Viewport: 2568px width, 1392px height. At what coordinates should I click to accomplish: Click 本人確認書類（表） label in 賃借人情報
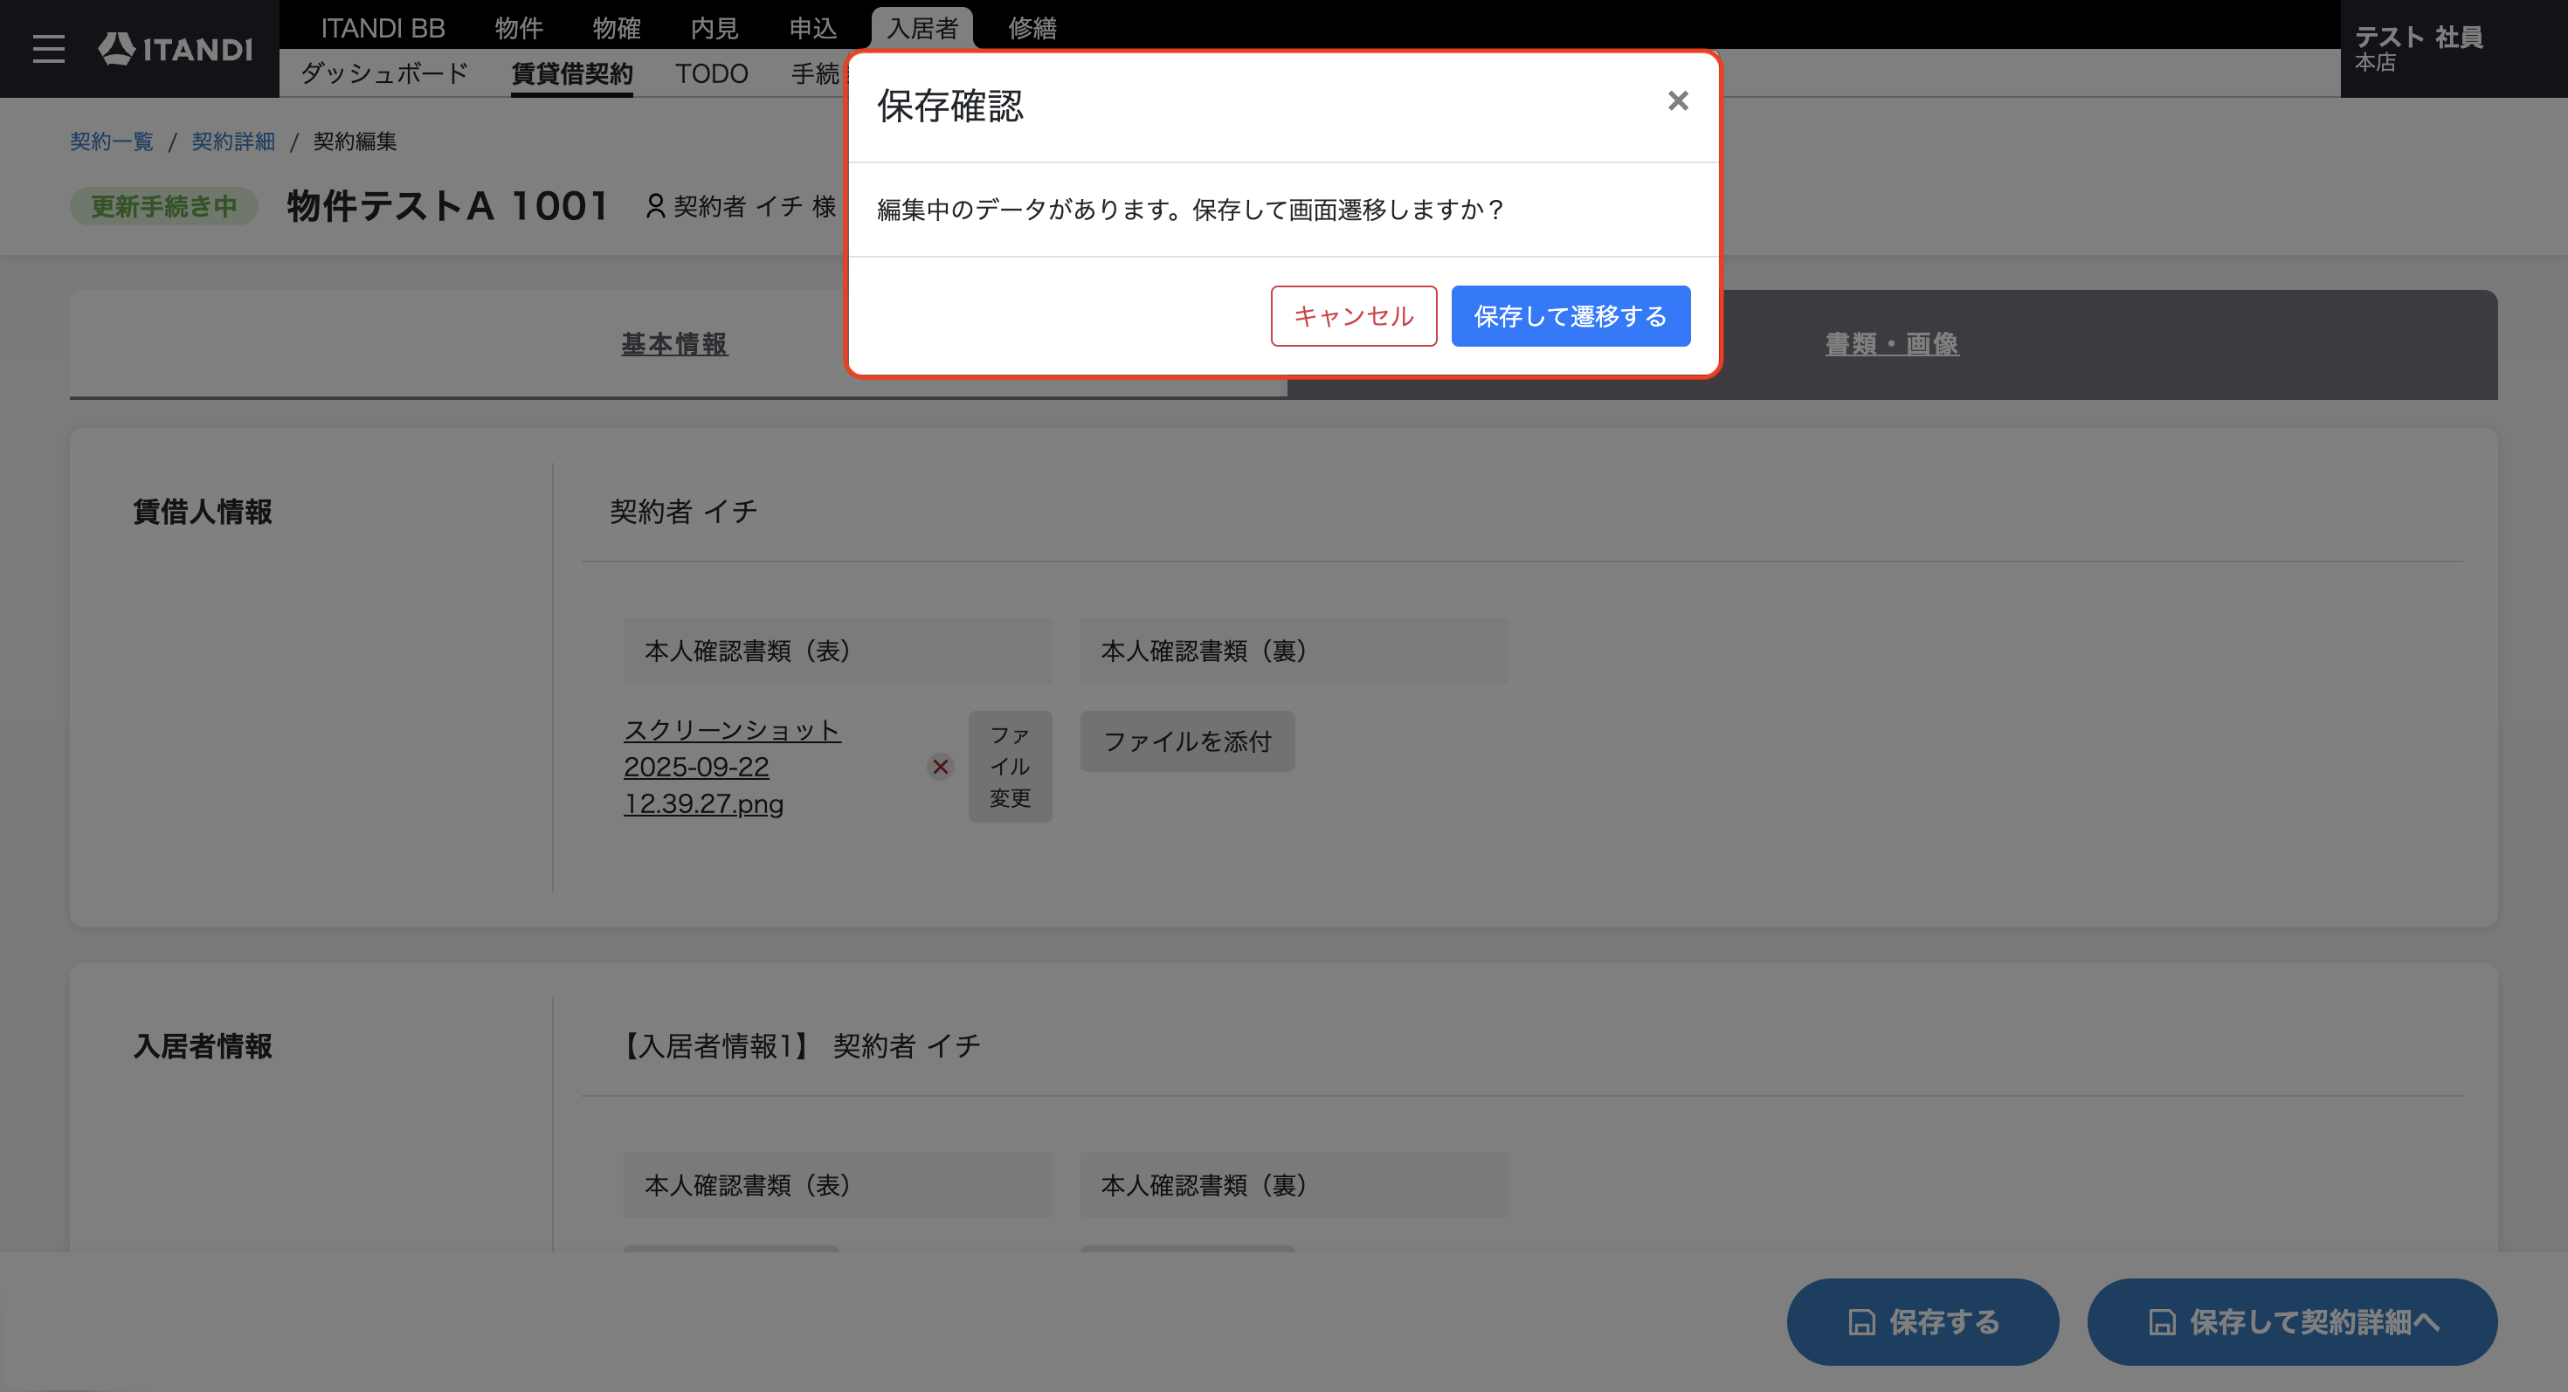pyautogui.click(x=838, y=651)
